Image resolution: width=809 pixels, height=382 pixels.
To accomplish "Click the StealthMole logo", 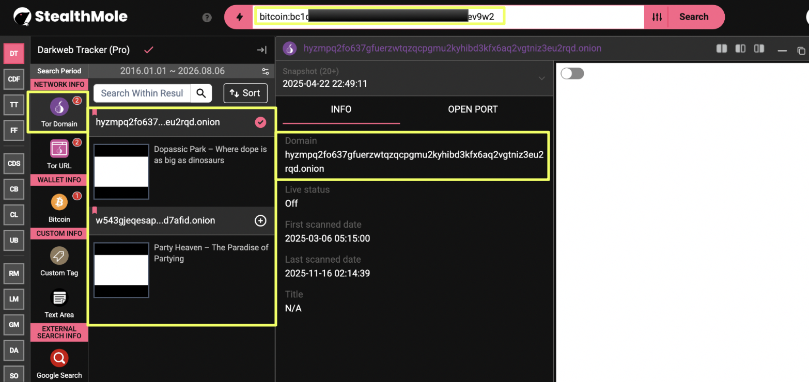I will pyautogui.click(x=71, y=17).
